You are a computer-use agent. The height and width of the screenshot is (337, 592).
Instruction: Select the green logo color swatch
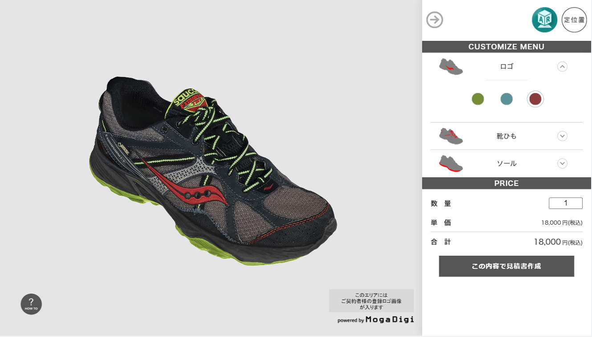(x=478, y=99)
